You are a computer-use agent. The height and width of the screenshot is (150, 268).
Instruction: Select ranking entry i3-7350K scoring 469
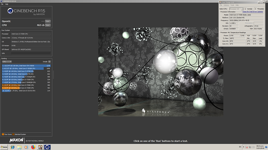click(x=26, y=85)
